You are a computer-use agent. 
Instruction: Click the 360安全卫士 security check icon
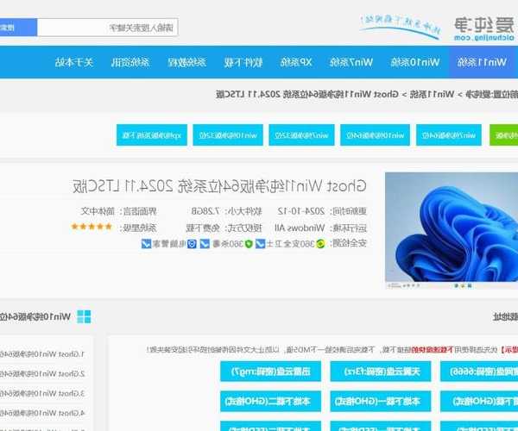[x=322, y=244]
